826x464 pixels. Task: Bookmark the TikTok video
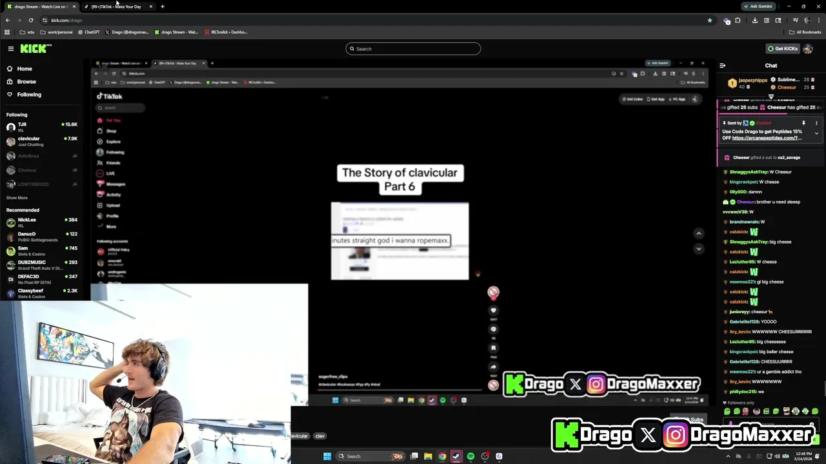click(x=493, y=348)
